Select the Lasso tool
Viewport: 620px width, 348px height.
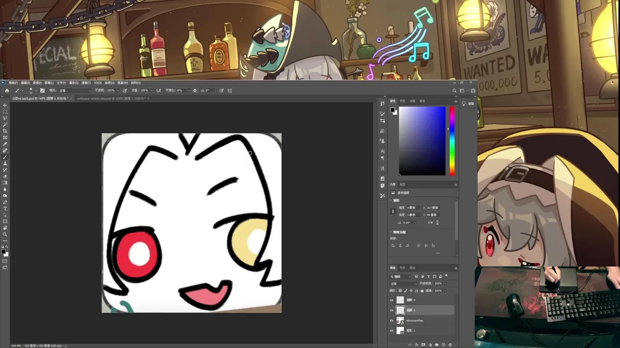pos(5,117)
